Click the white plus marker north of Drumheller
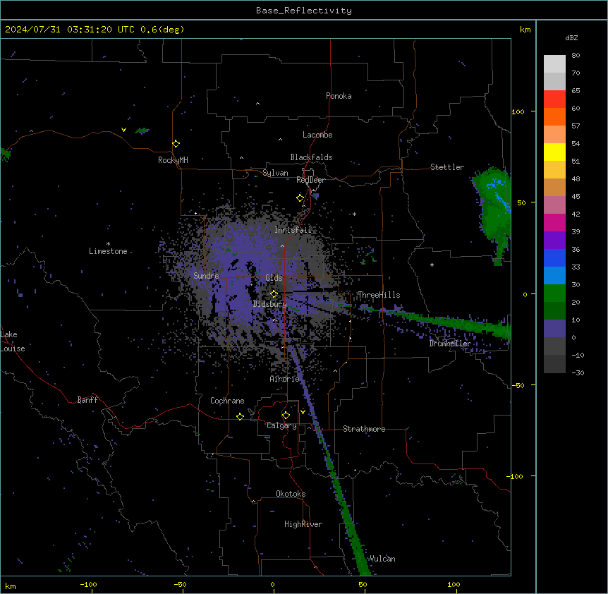This screenshot has height=594, width=608. tap(432, 265)
